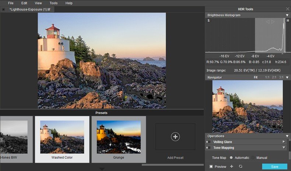291x171 pixels.
Task: Select the Manual tone map option
Action: (x=254, y=158)
